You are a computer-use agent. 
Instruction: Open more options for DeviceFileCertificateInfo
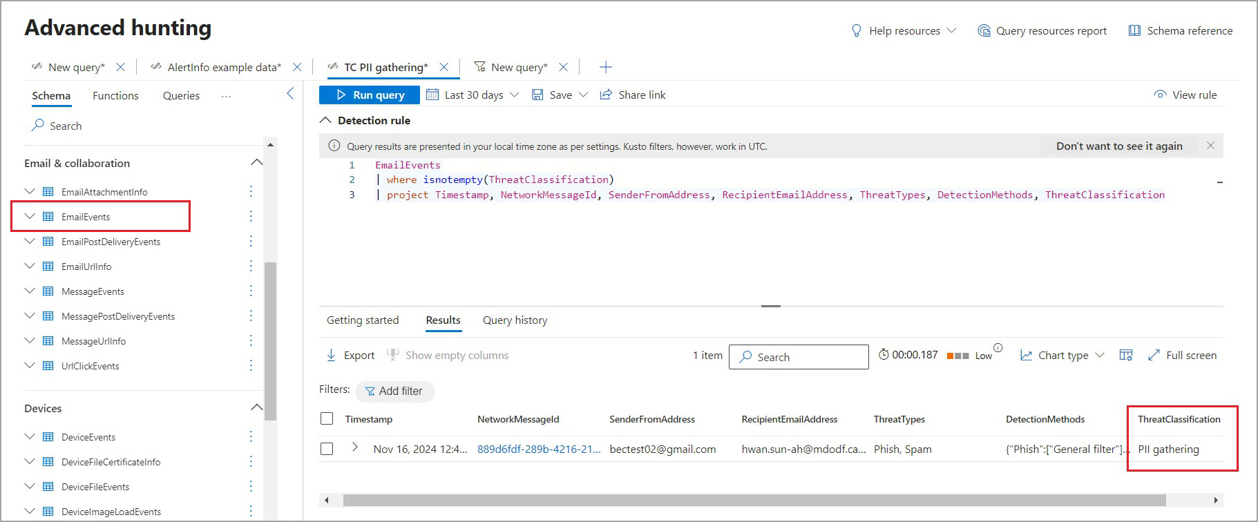(251, 461)
